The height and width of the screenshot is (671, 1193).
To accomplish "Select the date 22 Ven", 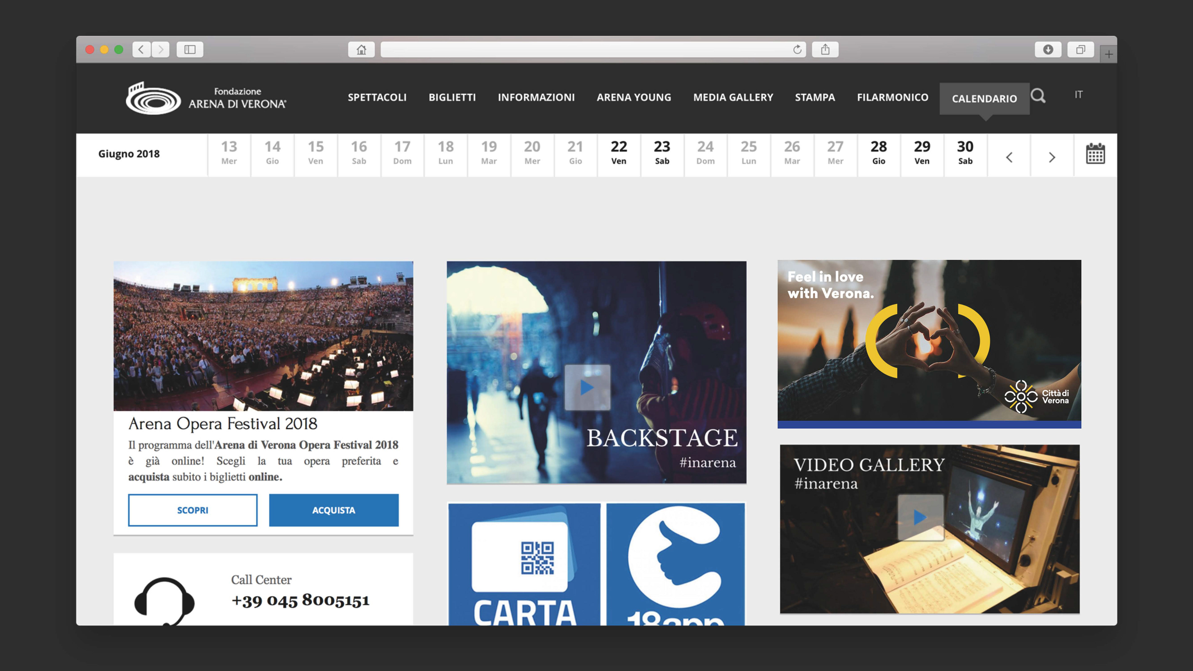I will tap(619, 153).
